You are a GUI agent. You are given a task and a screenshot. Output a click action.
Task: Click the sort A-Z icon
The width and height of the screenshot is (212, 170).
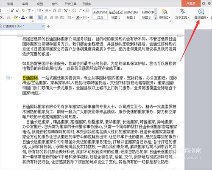[74, 11]
